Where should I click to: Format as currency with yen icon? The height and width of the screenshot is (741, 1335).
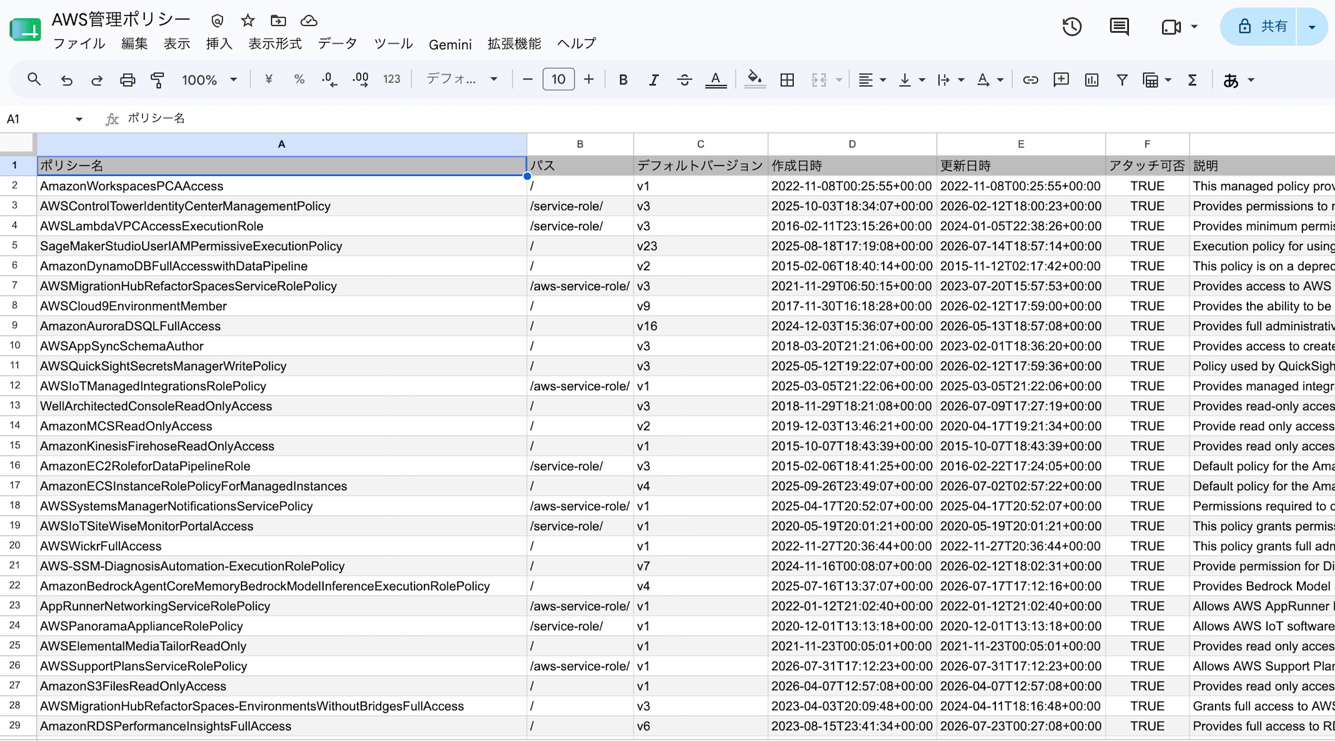click(x=268, y=80)
